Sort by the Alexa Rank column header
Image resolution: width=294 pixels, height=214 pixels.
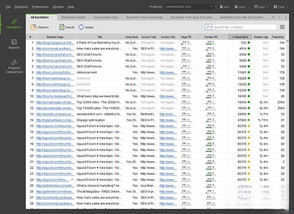pyautogui.click(x=239, y=37)
